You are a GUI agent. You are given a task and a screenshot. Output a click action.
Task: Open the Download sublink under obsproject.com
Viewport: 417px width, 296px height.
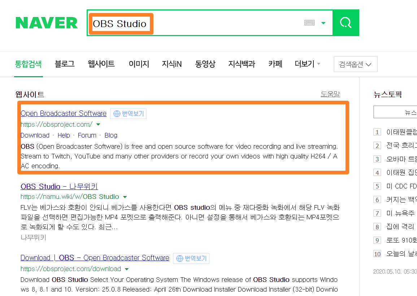(x=35, y=135)
